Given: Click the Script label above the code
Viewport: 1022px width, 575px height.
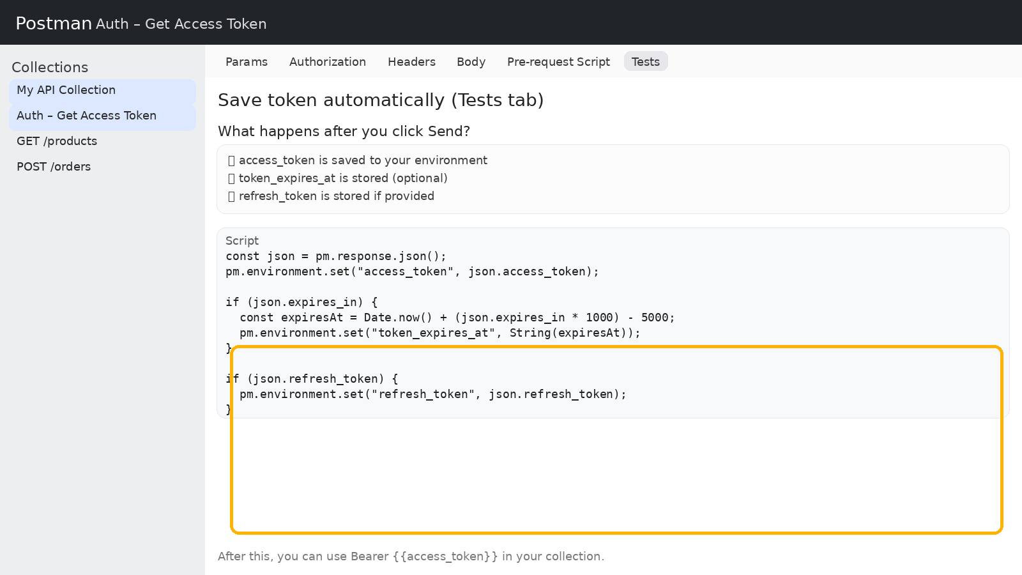Looking at the screenshot, I should click(x=242, y=241).
